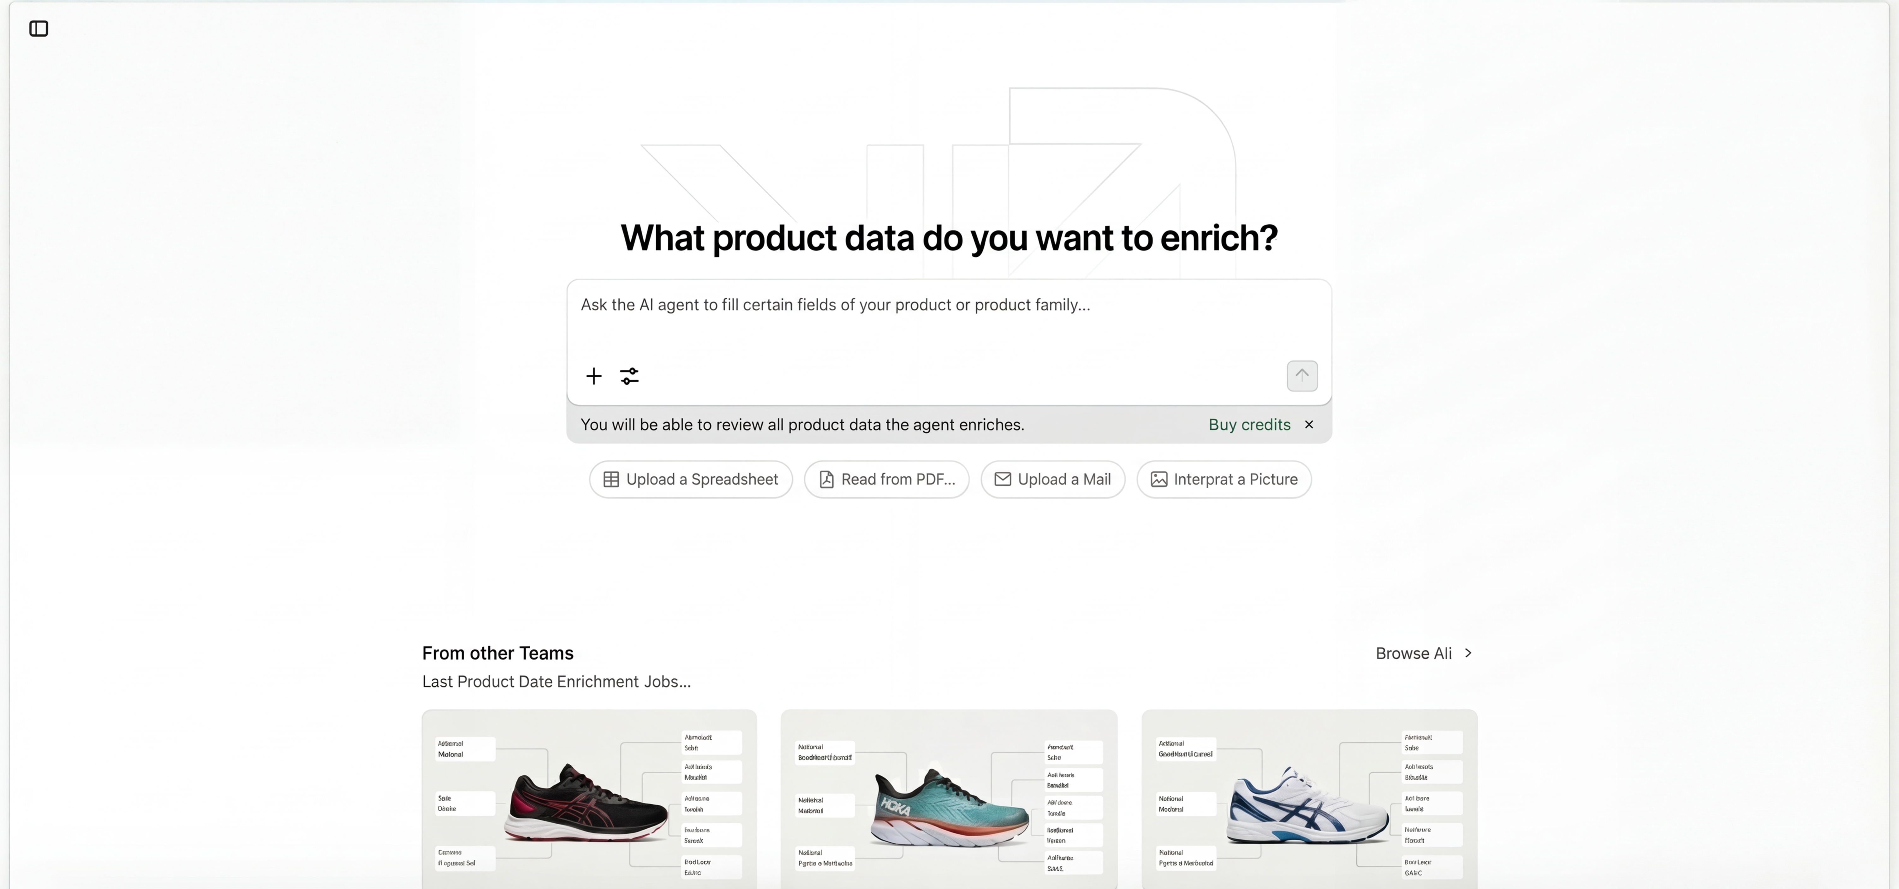Click the Upload a Spreadsheet button
The height and width of the screenshot is (889, 1899).
(690, 480)
